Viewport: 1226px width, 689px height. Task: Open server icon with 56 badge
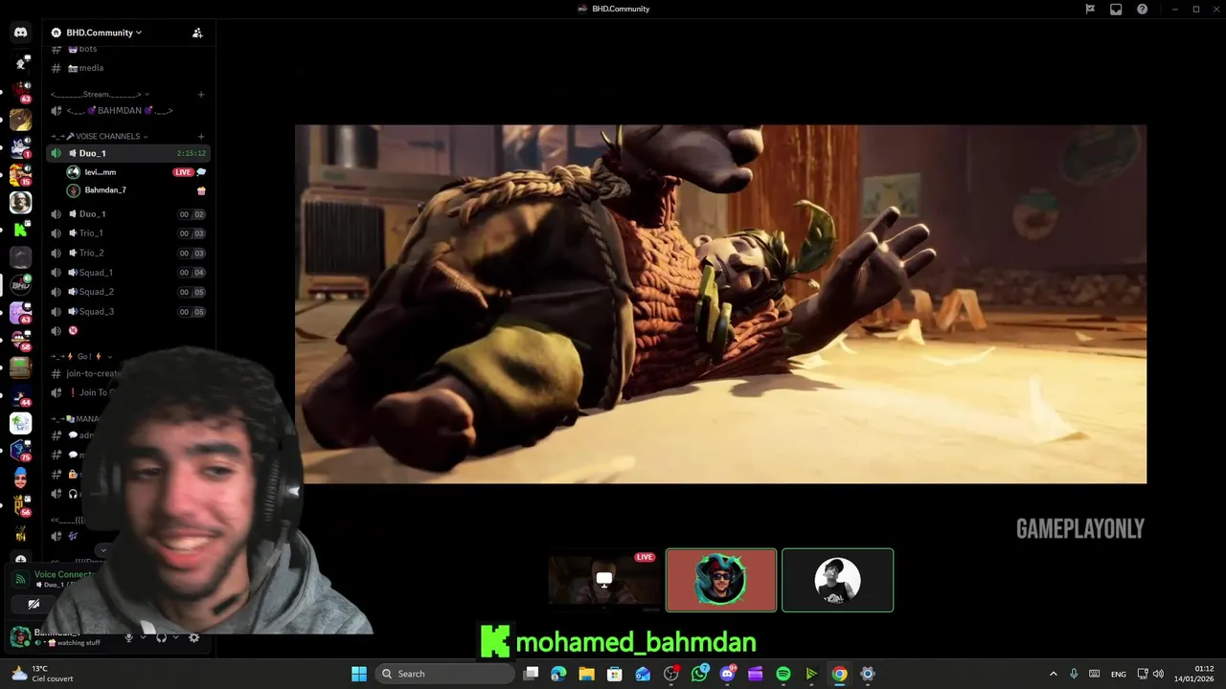20,505
